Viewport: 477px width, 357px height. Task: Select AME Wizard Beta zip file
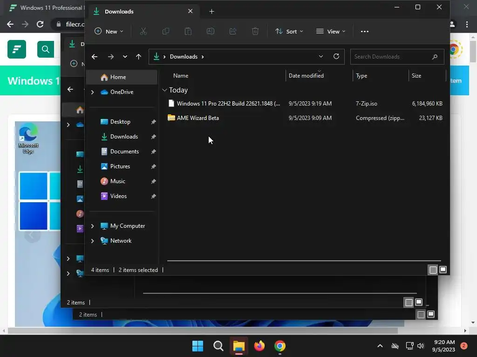[x=304, y=118]
